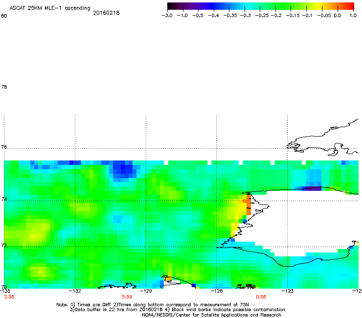
Task: Click the -3.0 color scale label
Action: click(x=167, y=16)
